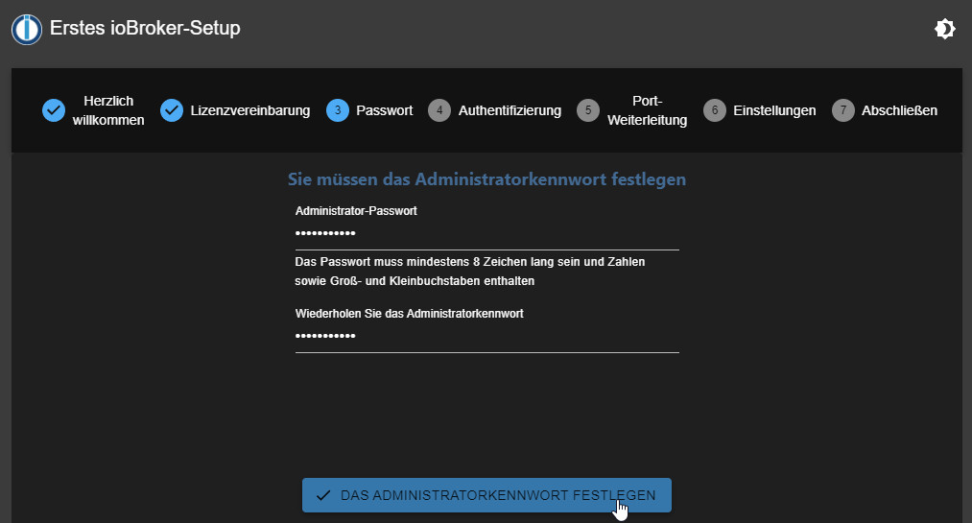This screenshot has height=523, width=972.
Task: Click the repeat Administratorkennwort field
Action: click(x=486, y=336)
